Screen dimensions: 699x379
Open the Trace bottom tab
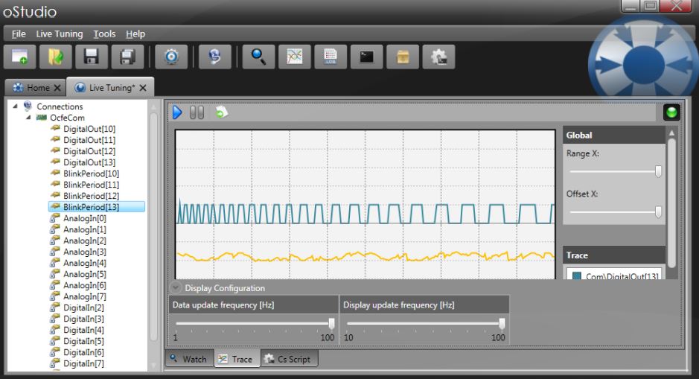pos(237,359)
